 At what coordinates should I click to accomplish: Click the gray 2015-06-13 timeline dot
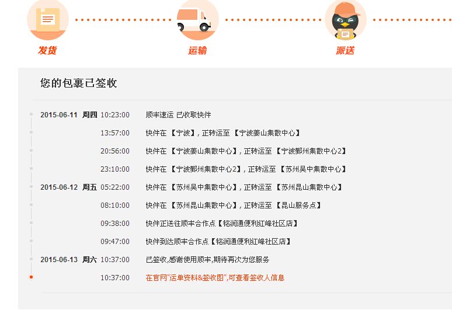pos(31,259)
